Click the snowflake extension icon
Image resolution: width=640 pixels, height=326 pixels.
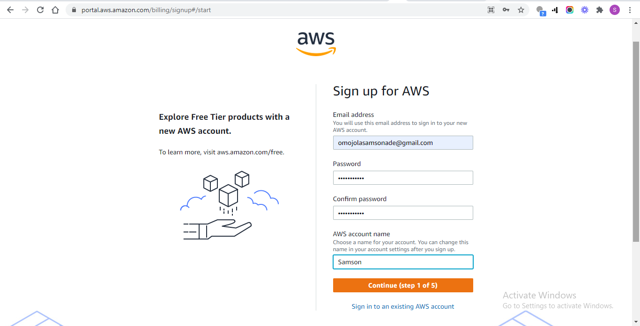coord(585,9)
